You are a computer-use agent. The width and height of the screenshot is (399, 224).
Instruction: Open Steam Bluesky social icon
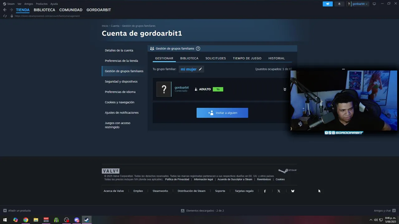click(293, 191)
